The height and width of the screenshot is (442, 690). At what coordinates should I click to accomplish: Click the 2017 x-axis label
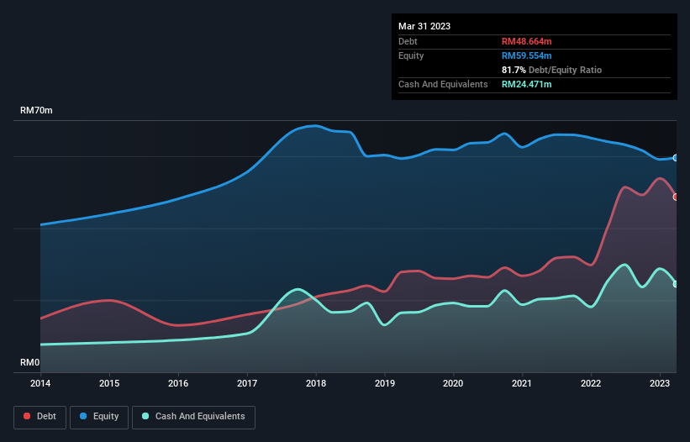247,383
